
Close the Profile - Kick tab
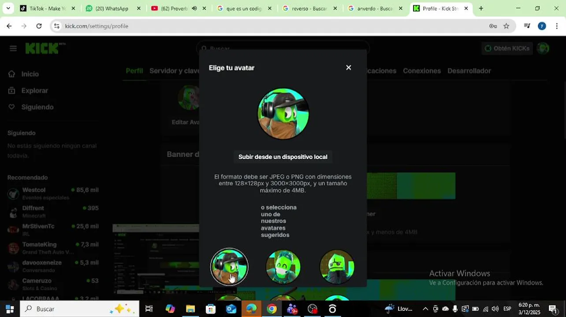point(466,8)
